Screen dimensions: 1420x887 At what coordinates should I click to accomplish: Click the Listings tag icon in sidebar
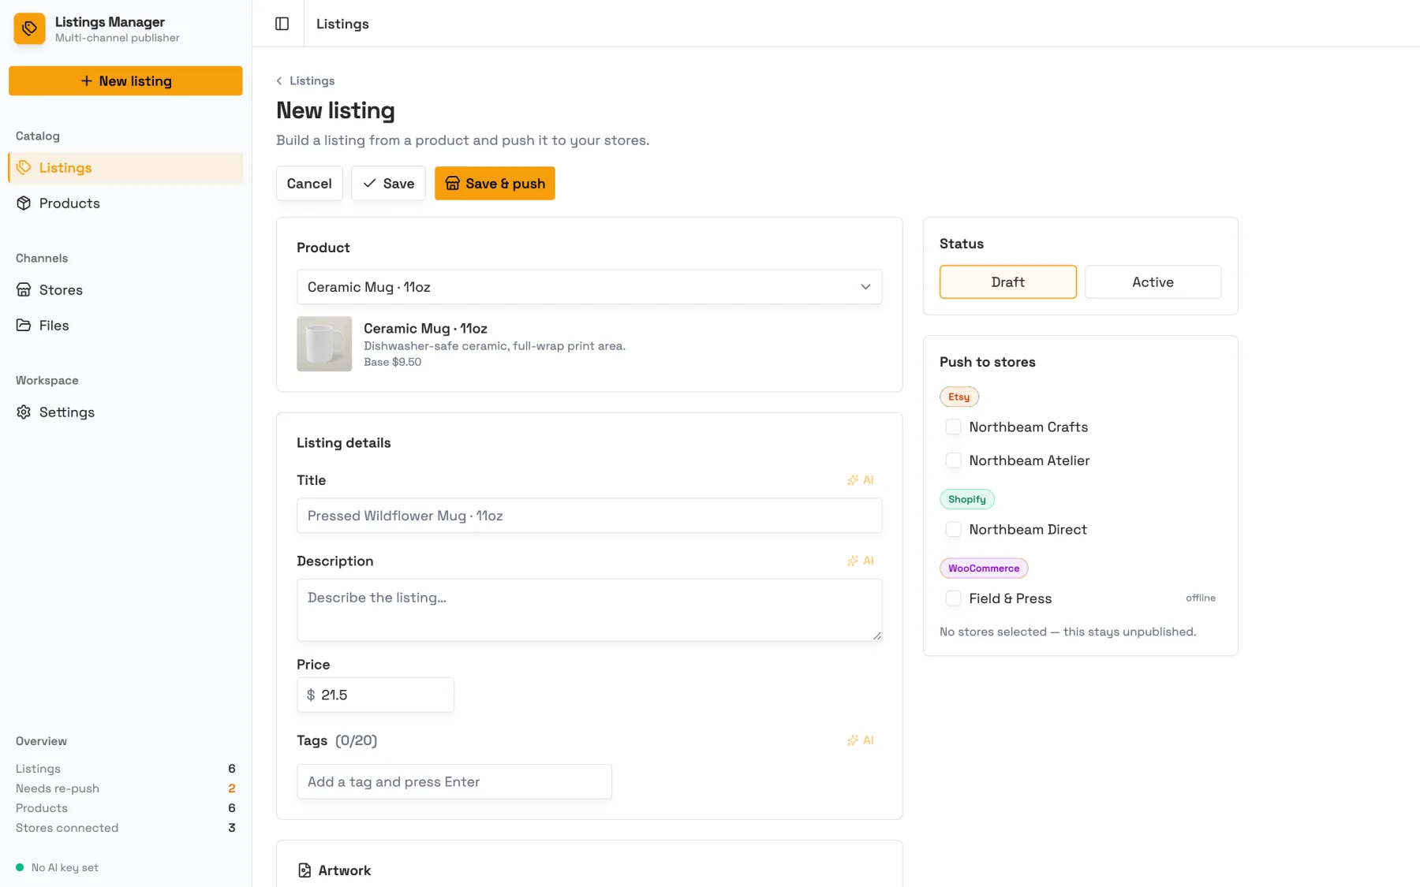(x=24, y=167)
